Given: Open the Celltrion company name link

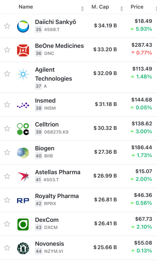Looking at the screenshot, I should [x=47, y=124].
